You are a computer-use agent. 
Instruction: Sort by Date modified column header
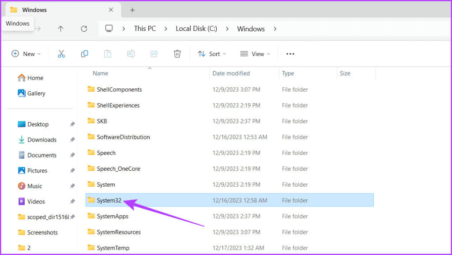click(231, 73)
